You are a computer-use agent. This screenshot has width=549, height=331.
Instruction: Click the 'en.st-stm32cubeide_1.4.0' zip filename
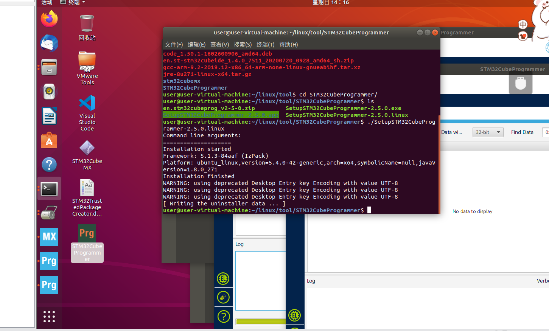[x=258, y=61]
